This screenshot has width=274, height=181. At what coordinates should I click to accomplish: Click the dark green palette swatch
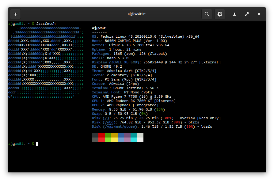pos(108,135)
